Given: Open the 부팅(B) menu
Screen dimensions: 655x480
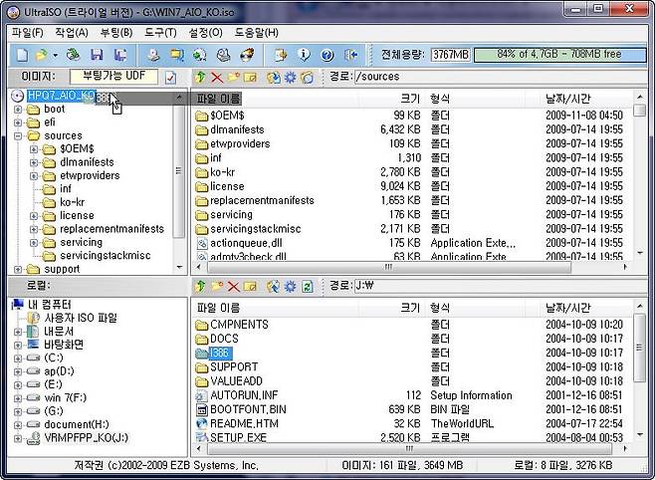Looking at the screenshot, I should tap(116, 33).
